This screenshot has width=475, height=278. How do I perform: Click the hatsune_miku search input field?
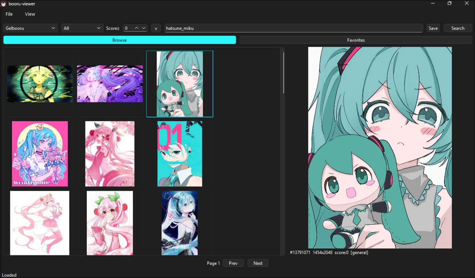[293, 28]
